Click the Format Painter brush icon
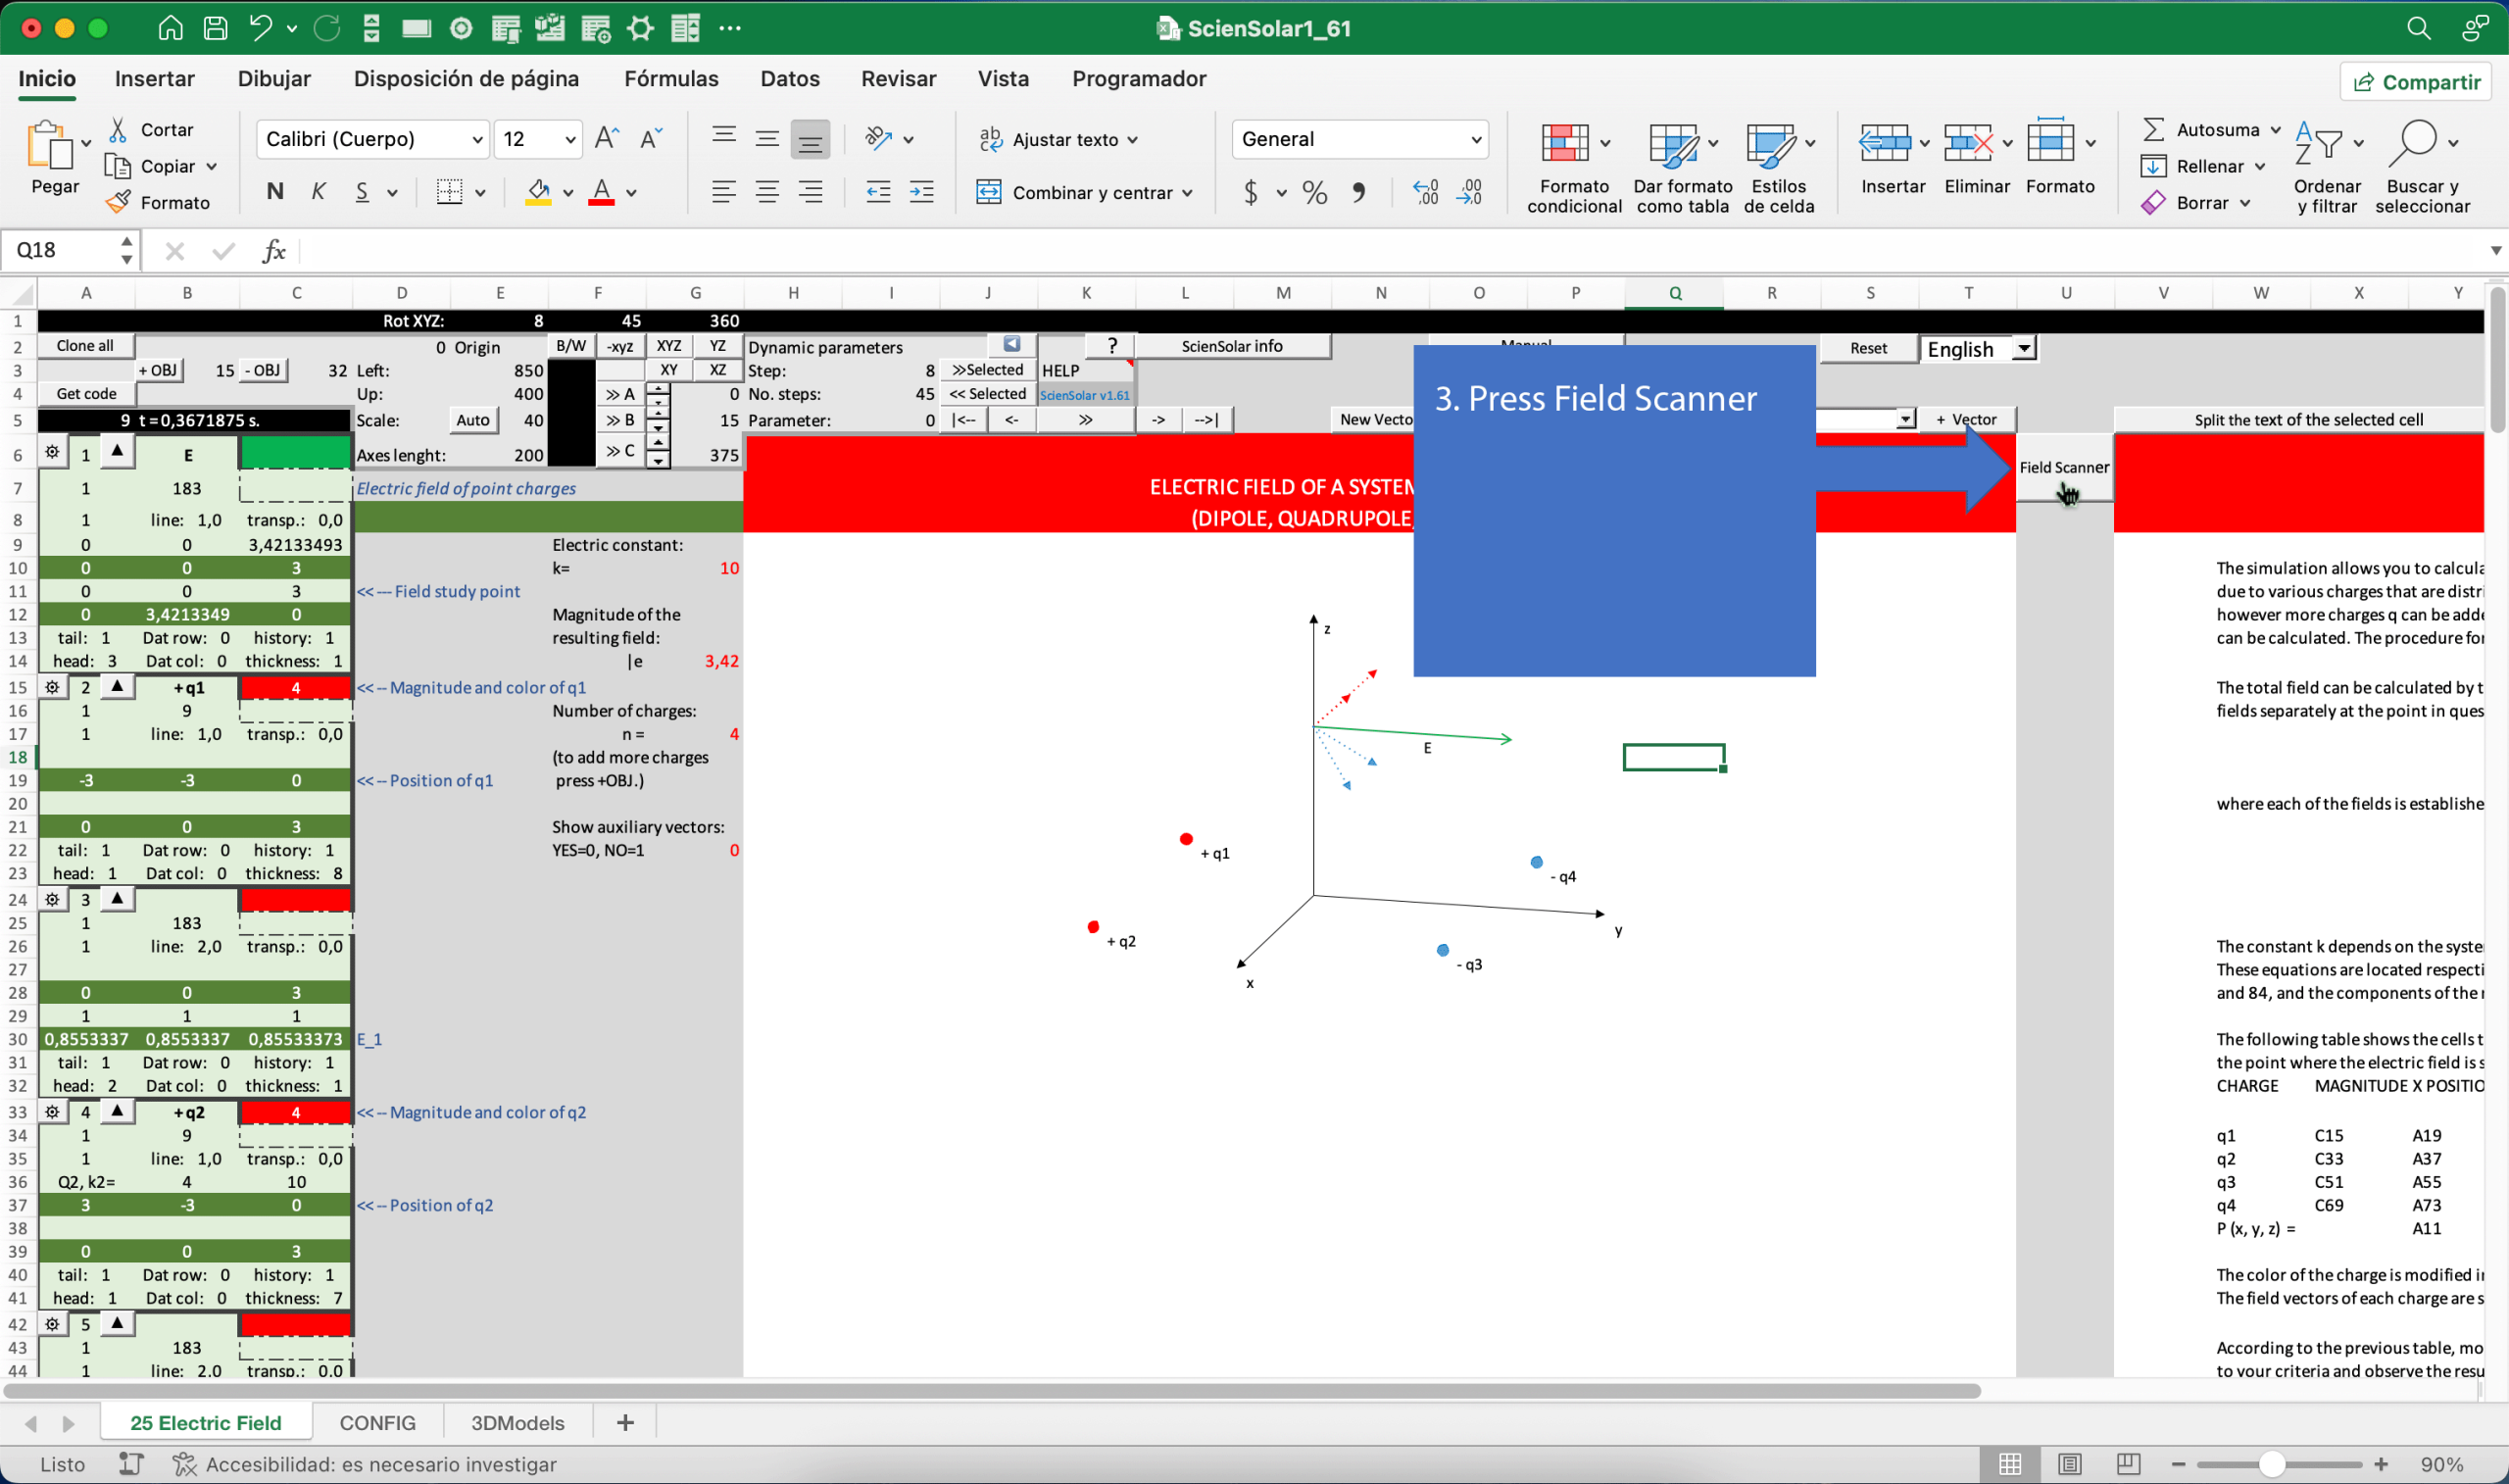Screen dimensions: 2509x1484 119,203
